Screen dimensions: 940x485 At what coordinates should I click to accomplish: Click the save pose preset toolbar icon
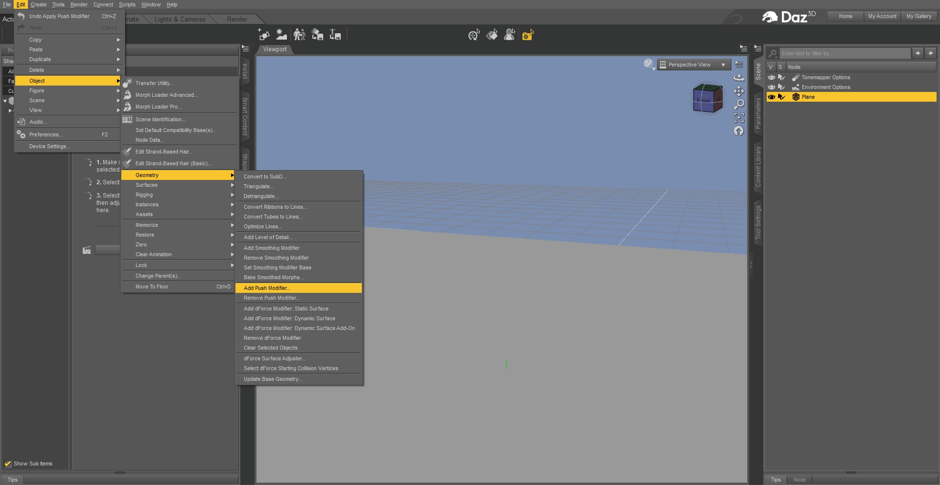335,35
